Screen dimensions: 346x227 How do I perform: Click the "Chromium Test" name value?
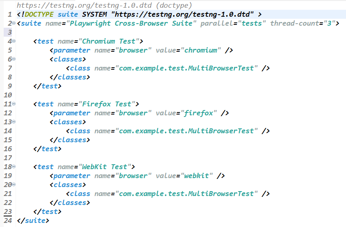coord(109,41)
